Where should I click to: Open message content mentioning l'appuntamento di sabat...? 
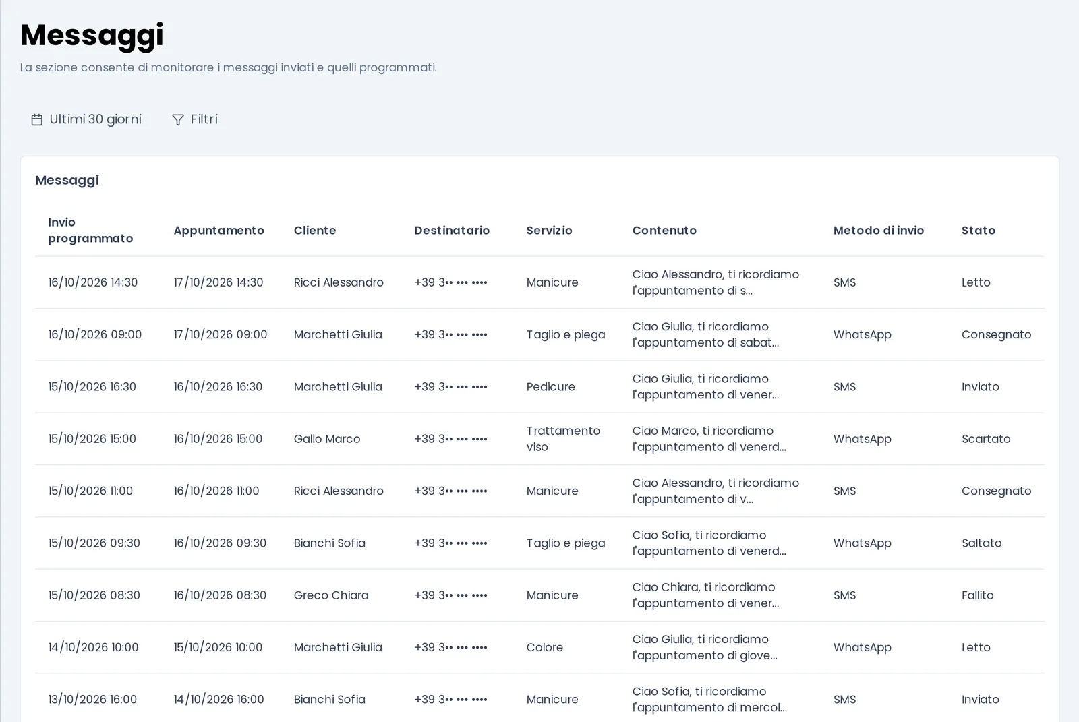tap(705, 334)
